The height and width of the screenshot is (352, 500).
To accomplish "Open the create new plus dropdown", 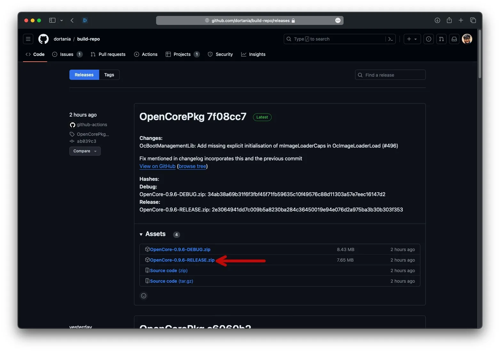I will point(412,39).
